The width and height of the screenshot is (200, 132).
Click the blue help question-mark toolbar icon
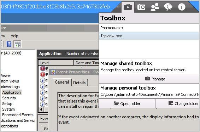pos(9,44)
